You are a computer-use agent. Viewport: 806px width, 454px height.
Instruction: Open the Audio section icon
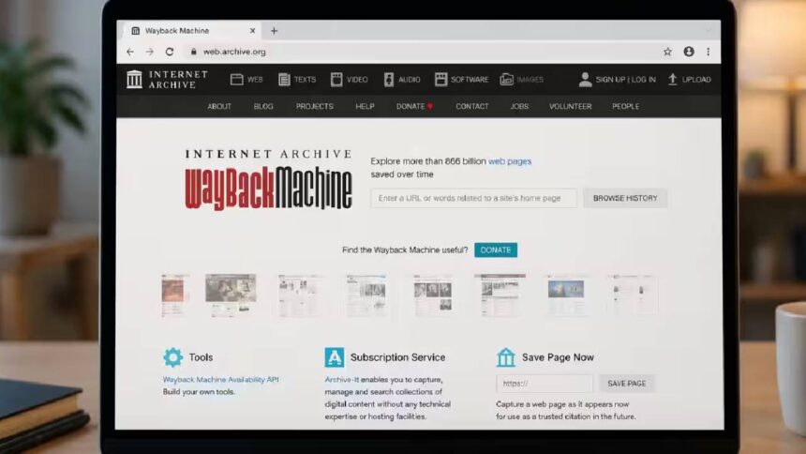[389, 80]
